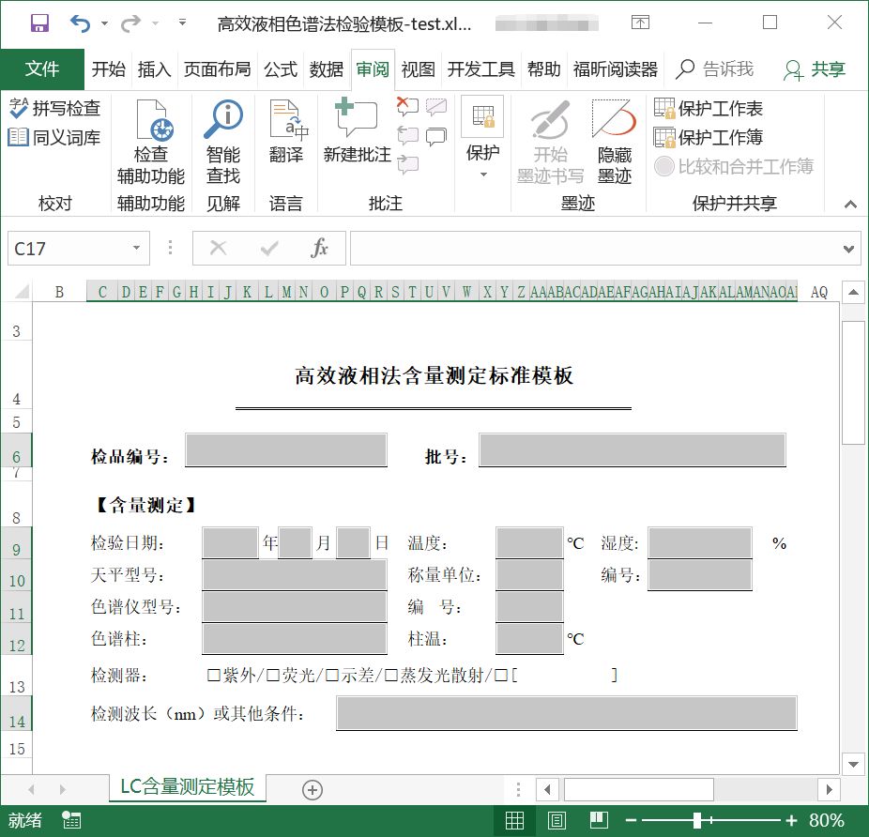Toggle the 紫外 detector checkbox
This screenshot has height=837, width=869.
pyautogui.click(x=214, y=675)
